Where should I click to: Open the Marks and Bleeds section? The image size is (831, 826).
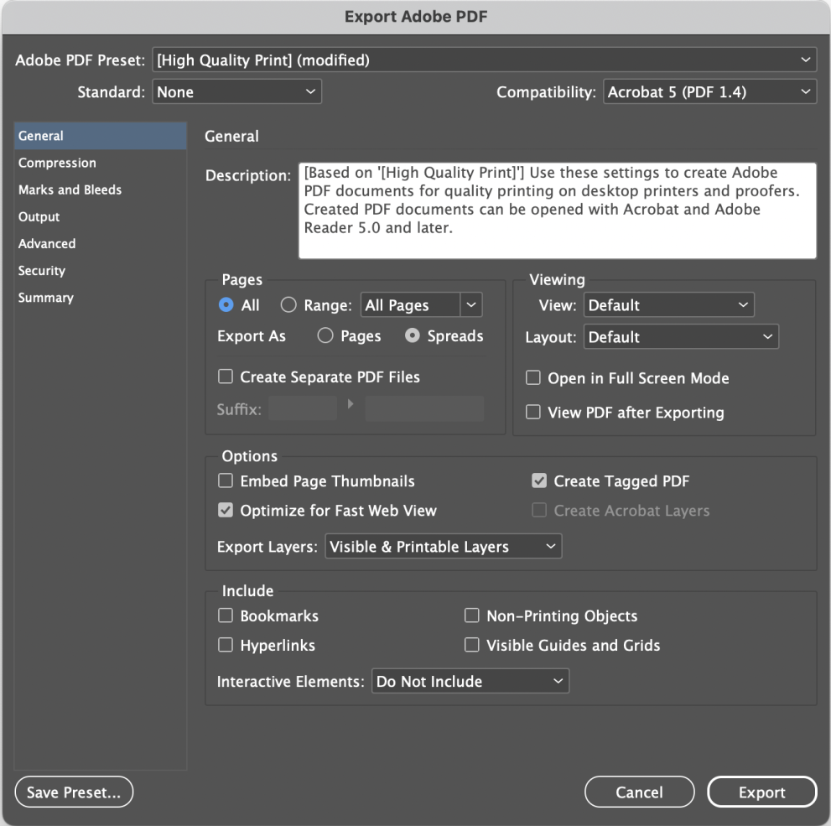click(x=70, y=190)
